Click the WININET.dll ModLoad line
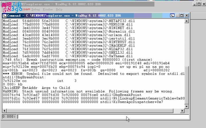206x128 pixels. (x=68, y=28)
